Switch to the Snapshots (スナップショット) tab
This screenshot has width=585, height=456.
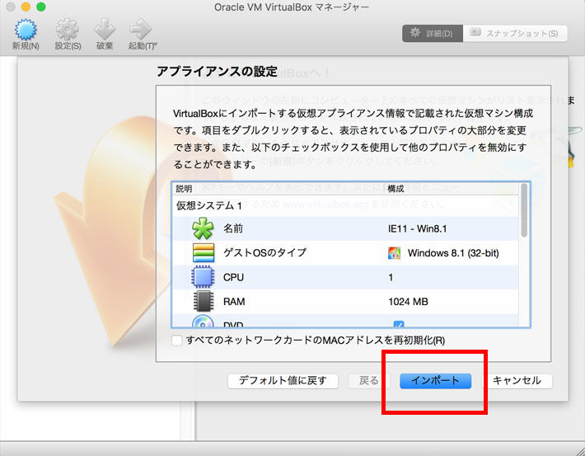point(515,34)
